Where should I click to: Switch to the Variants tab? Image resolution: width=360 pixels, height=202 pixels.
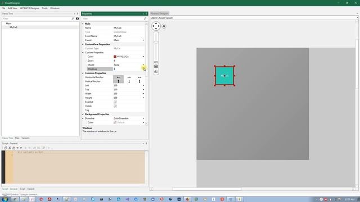tap(25, 138)
